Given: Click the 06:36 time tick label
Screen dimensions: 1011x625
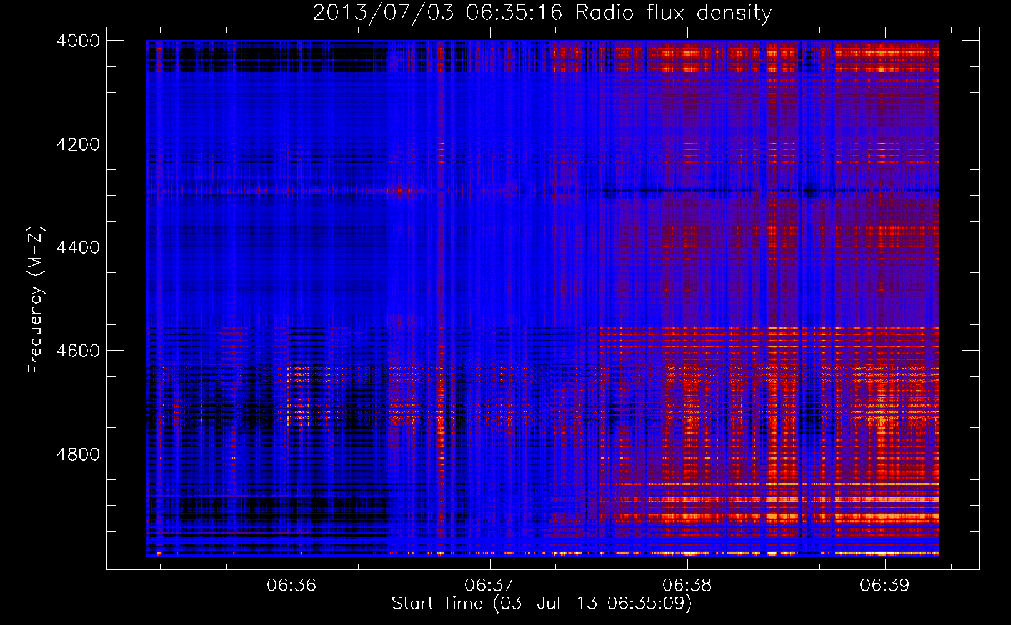Looking at the screenshot, I should coord(292,586).
